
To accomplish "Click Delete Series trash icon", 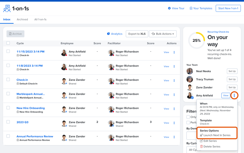I will coord(201,146).
